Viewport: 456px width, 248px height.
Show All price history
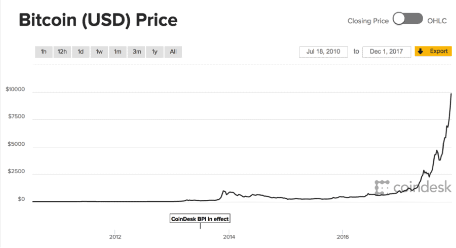[173, 52]
